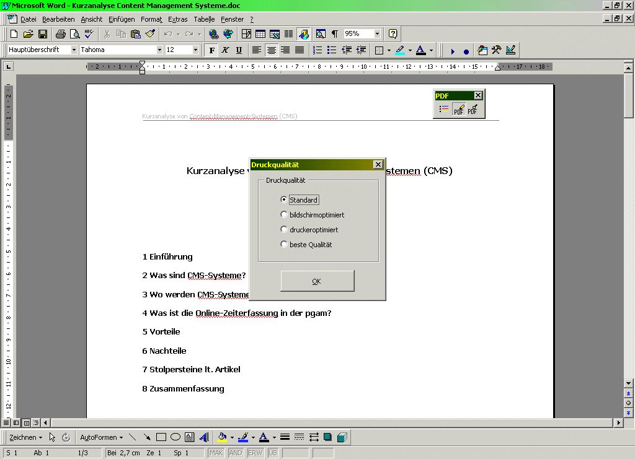Image resolution: width=635 pixels, height=459 pixels.
Task: Open the font size 12 dropdown
Action: point(195,50)
